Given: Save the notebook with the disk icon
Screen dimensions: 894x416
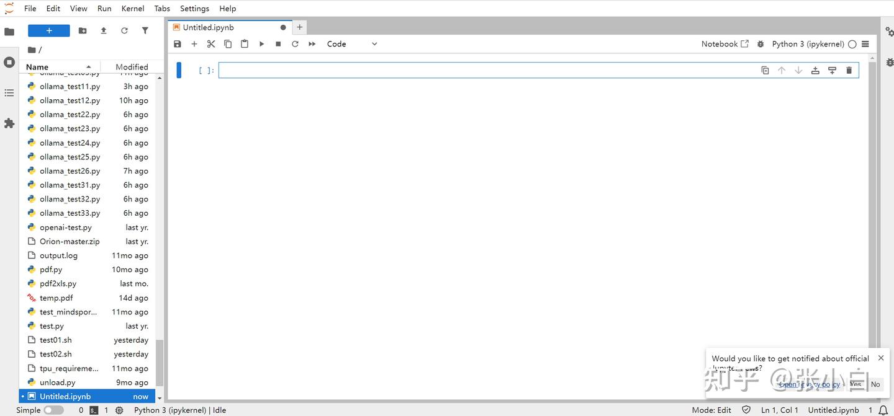Looking at the screenshot, I should point(178,44).
